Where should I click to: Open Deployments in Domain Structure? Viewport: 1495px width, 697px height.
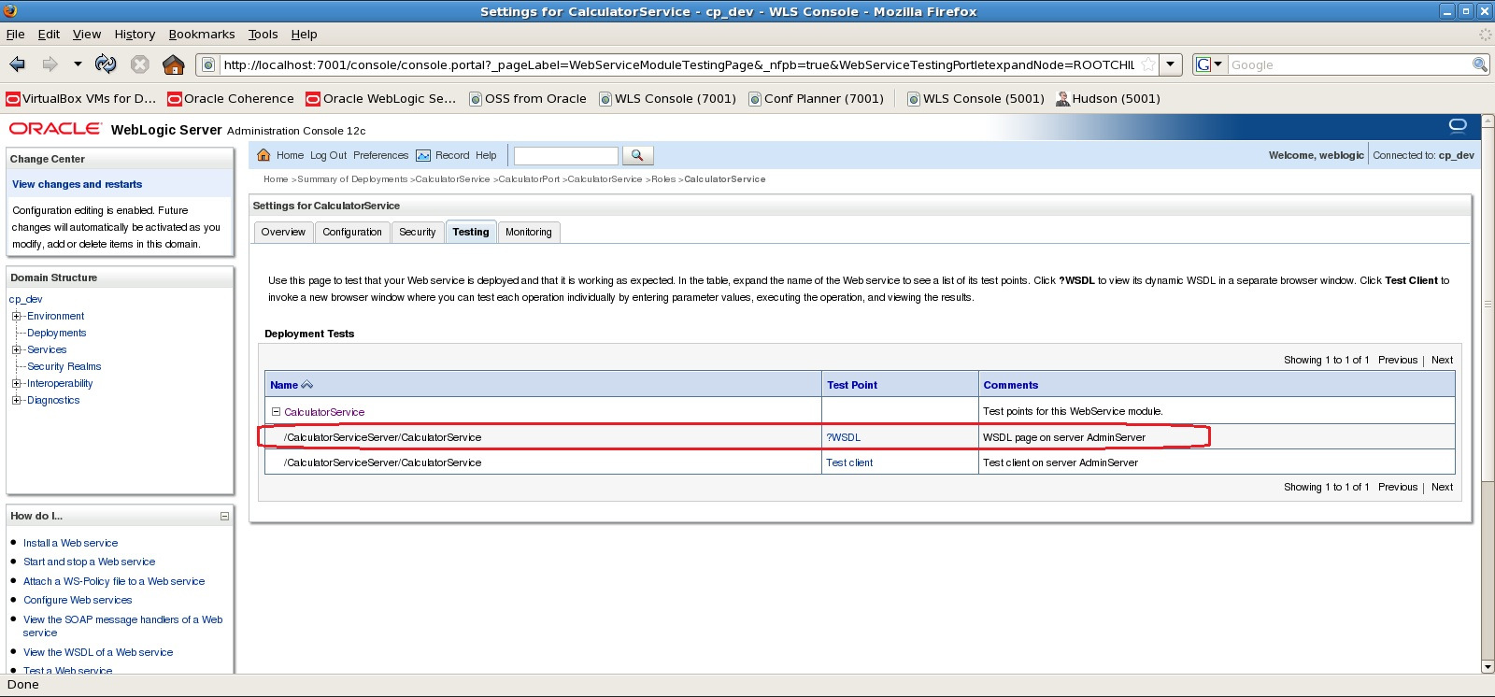point(56,333)
